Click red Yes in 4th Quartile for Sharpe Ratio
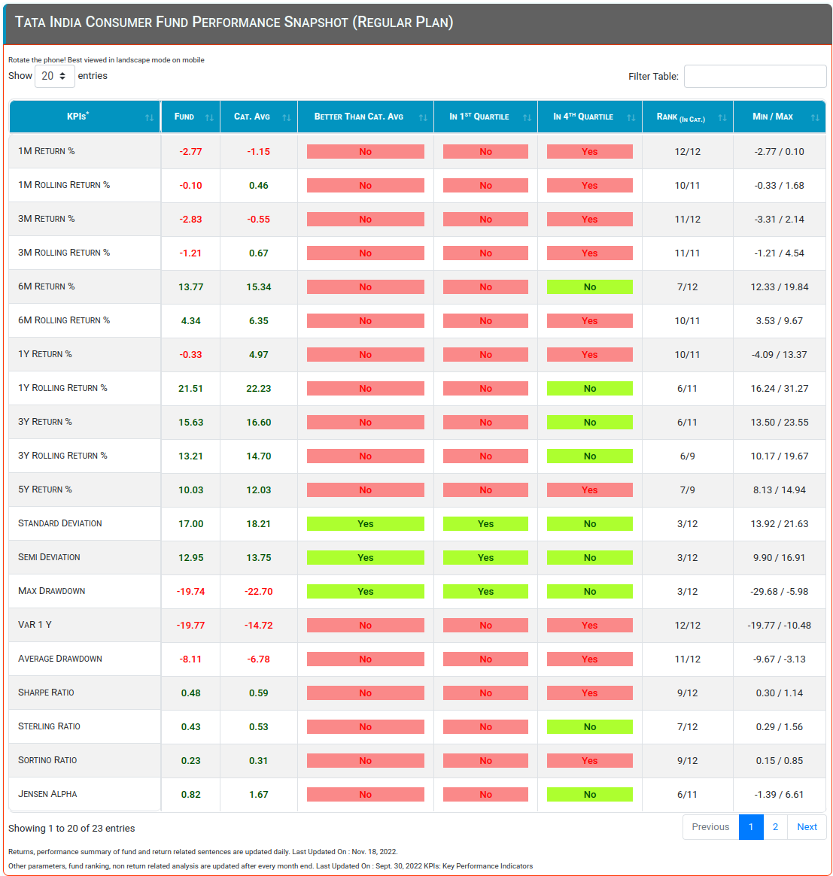 click(x=590, y=693)
